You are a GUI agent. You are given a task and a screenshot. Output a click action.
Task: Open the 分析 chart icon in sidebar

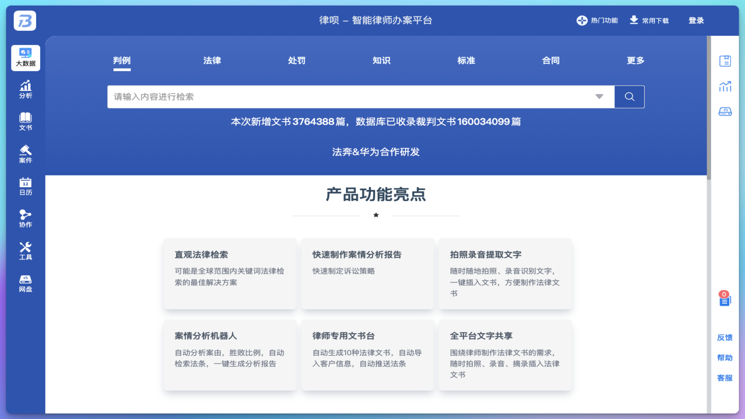pos(26,89)
